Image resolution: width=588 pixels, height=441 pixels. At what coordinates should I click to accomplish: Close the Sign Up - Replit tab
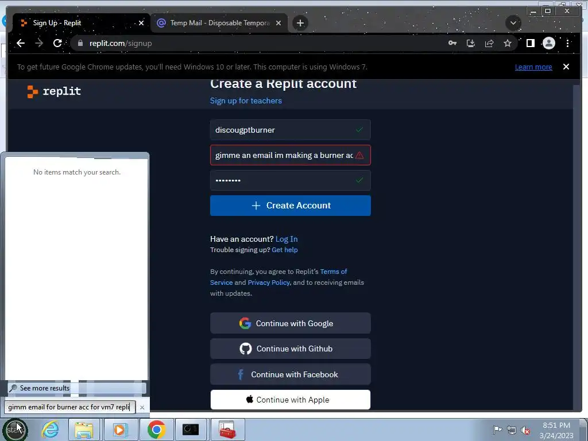click(141, 23)
